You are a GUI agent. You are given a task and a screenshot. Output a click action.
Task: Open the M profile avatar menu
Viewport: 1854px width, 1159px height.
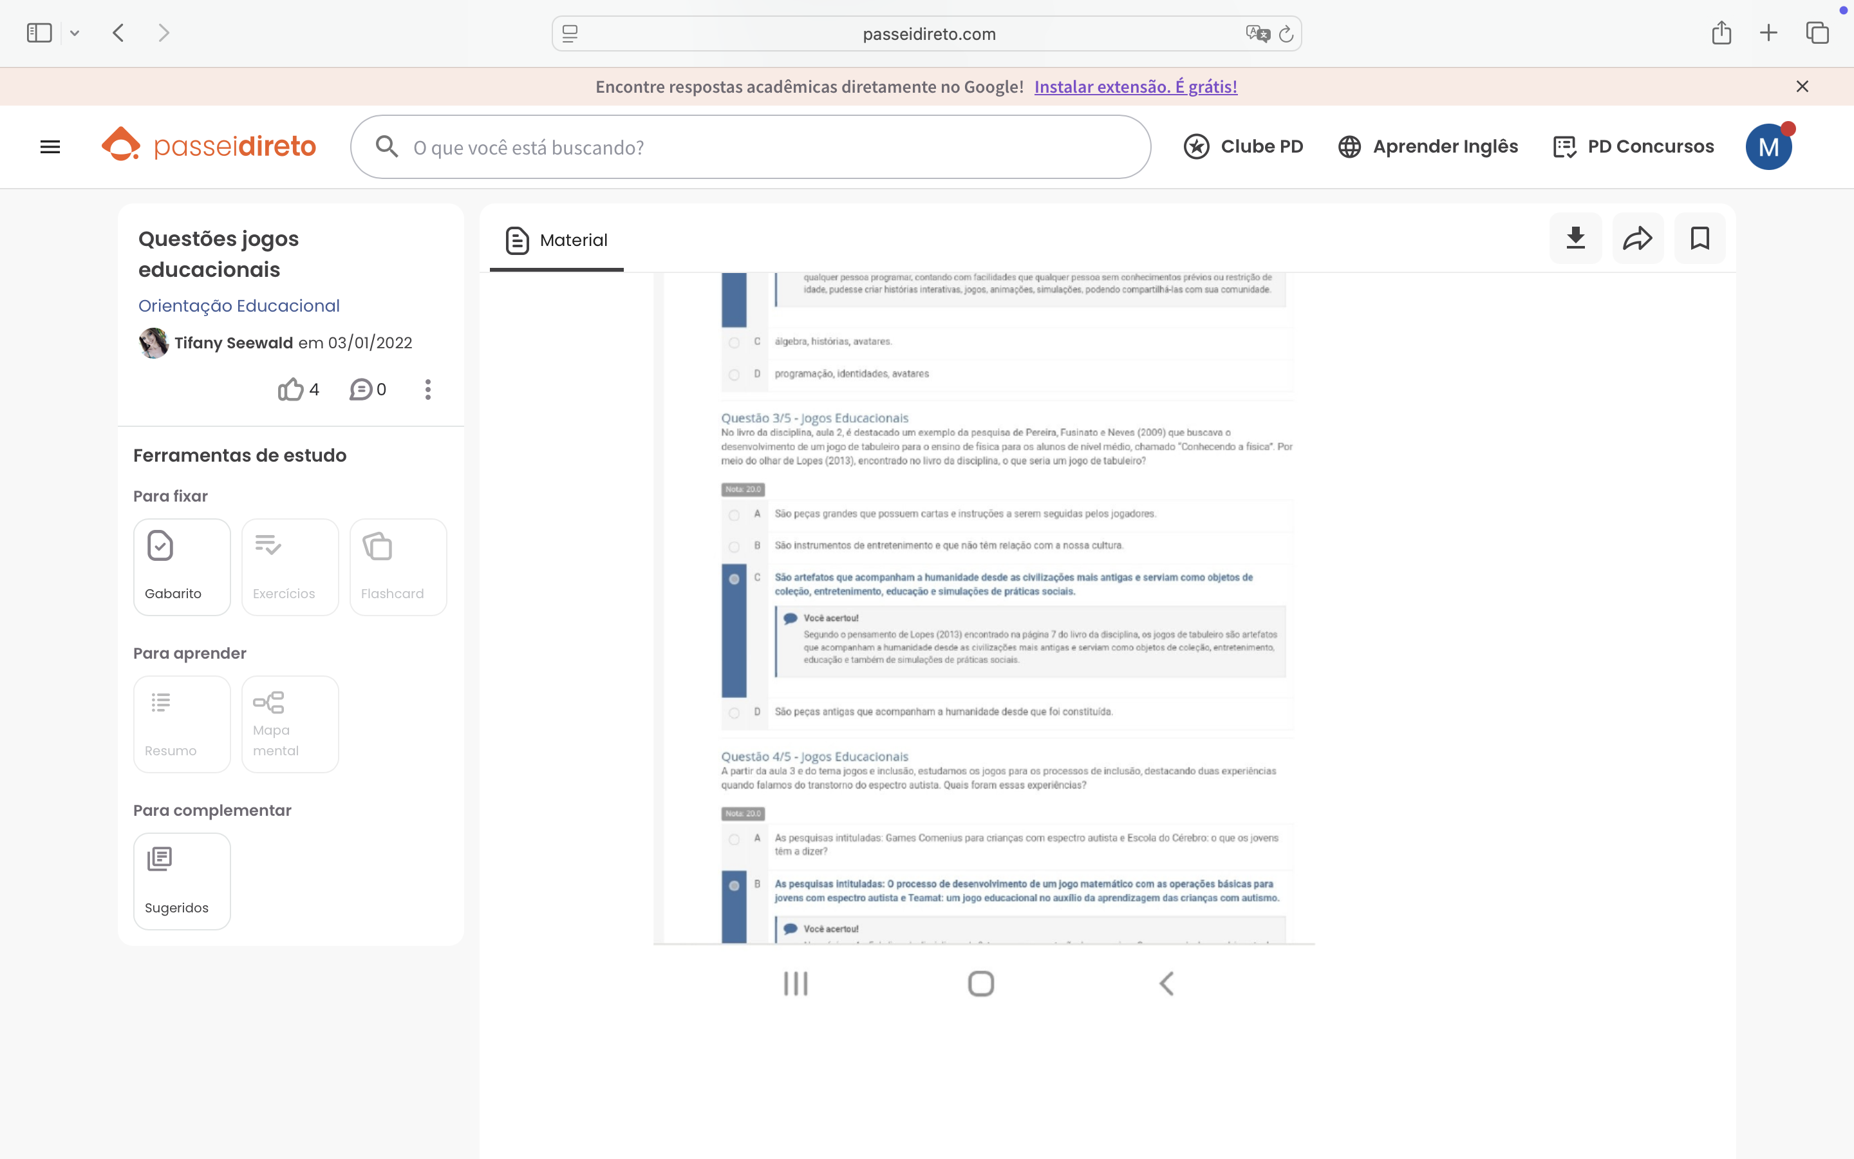point(1768,146)
